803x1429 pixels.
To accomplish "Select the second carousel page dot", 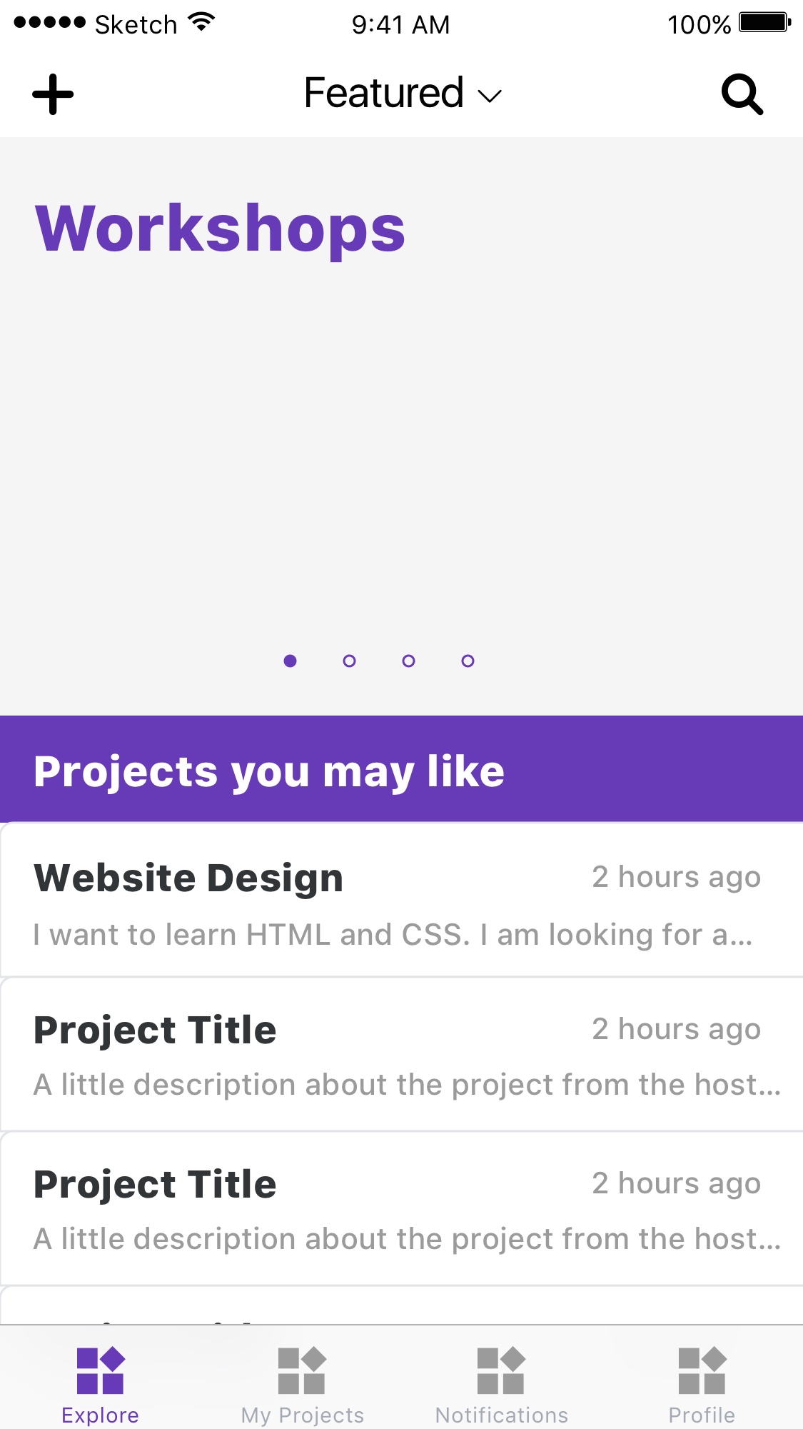I will click(x=349, y=661).
